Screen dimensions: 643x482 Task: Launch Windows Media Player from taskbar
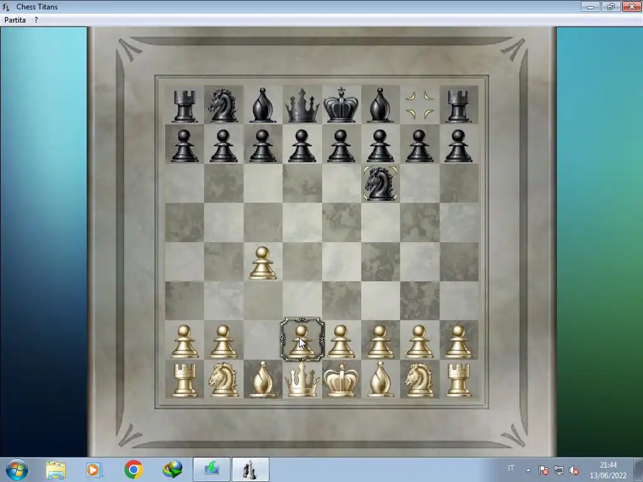click(94, 470)
